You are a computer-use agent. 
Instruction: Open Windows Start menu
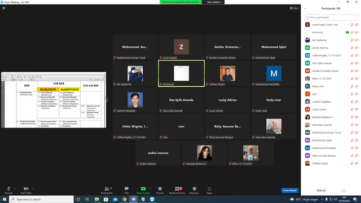coord(5,199)
